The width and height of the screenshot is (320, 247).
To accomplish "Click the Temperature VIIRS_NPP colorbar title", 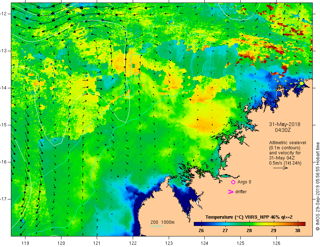I will tap(249, 217).
